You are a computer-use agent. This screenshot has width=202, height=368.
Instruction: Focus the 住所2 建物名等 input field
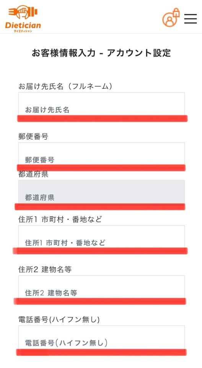point(101,287)
